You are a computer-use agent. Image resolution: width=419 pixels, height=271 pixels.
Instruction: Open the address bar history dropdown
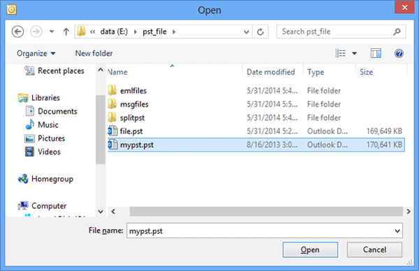click(x=247, y=32)
